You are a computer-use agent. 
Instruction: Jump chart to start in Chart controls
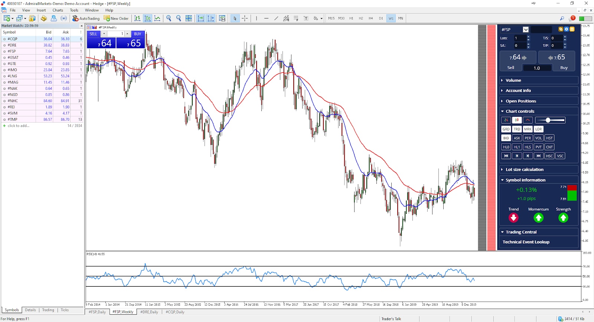coord(506,156)
